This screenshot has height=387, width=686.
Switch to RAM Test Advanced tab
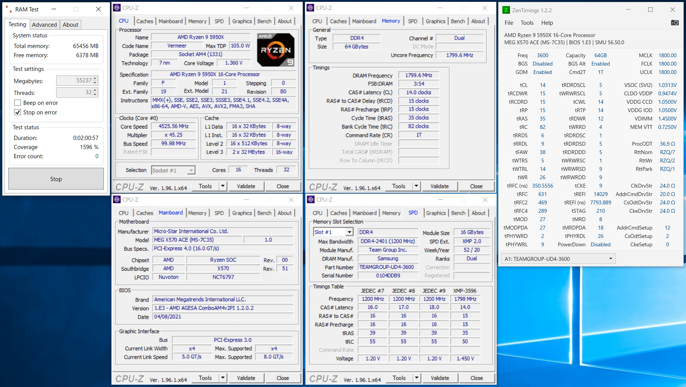coord(44,25)
